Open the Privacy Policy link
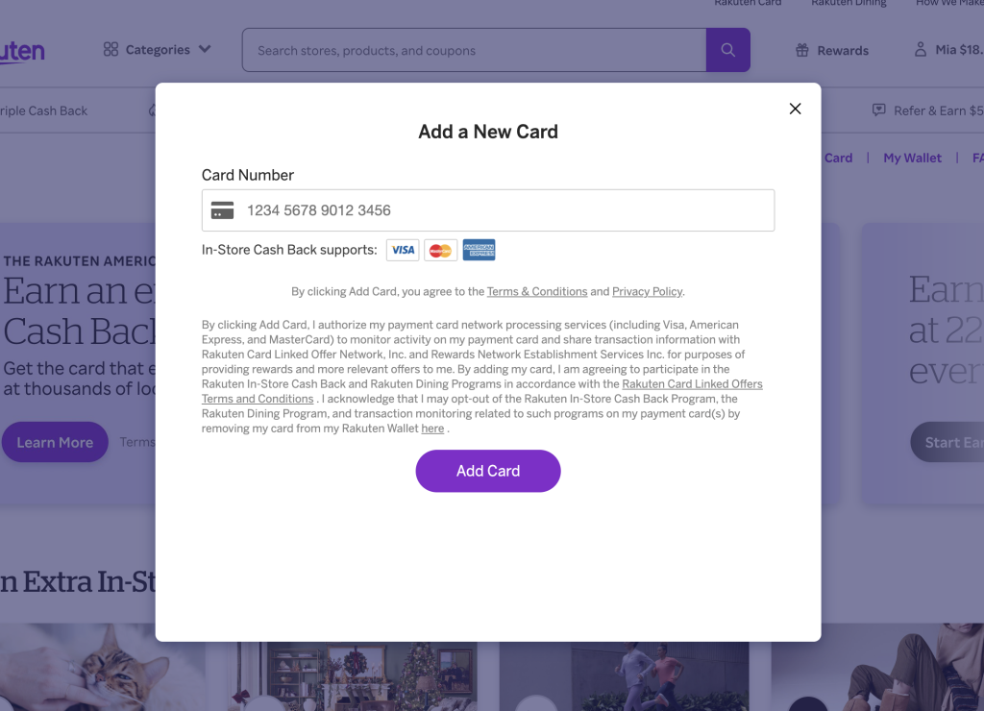Viewport: 984px width, 711px height. coord(648,291)
